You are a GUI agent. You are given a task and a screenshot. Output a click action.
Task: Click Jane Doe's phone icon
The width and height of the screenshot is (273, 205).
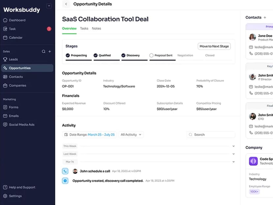251,54
